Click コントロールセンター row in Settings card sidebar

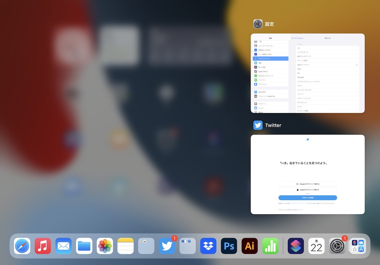click(x=270, y=46)
